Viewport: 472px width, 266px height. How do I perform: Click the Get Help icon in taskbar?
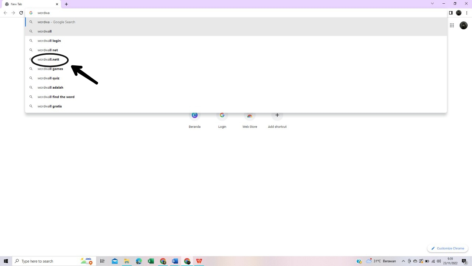tap(359, 261)
